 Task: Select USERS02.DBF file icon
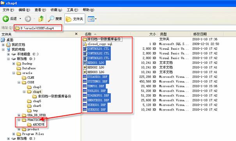tap(85, 109)
